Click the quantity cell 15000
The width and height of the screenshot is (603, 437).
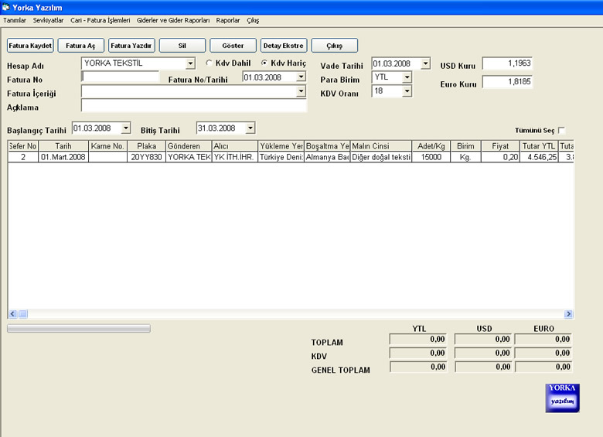click(431, 157)
